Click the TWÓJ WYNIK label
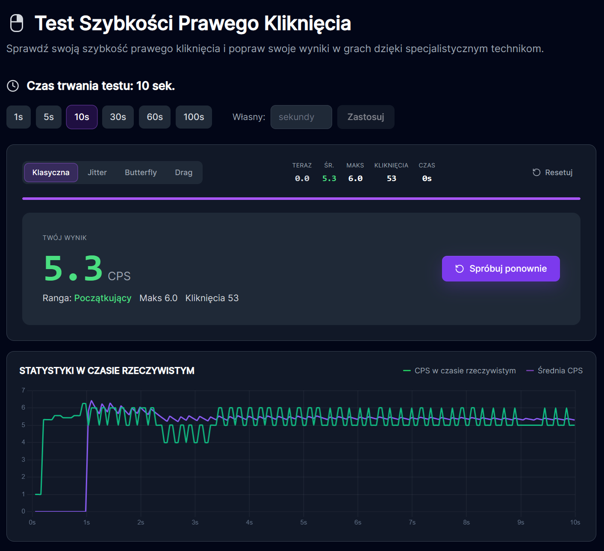Viewport: 604px width, 551px height. click(65, 238)
